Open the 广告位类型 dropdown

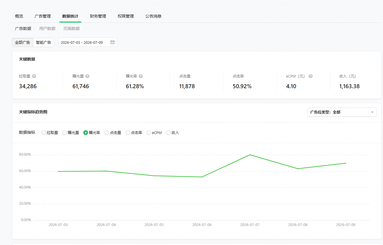click(x=342, y=112)
